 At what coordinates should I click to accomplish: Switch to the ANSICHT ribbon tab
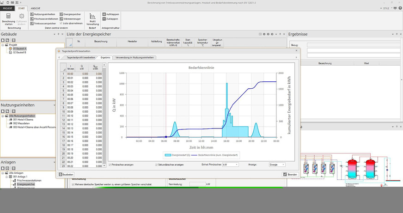tap(35, 8)
